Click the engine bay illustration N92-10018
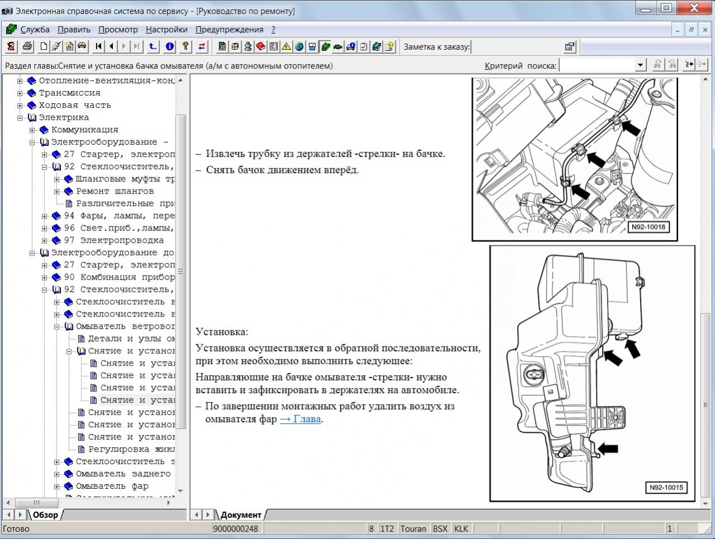 click(575, 159)
